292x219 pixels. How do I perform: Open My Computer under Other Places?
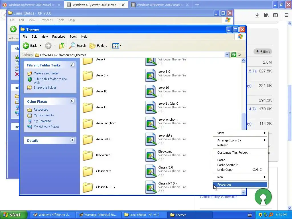pos(43,121)
